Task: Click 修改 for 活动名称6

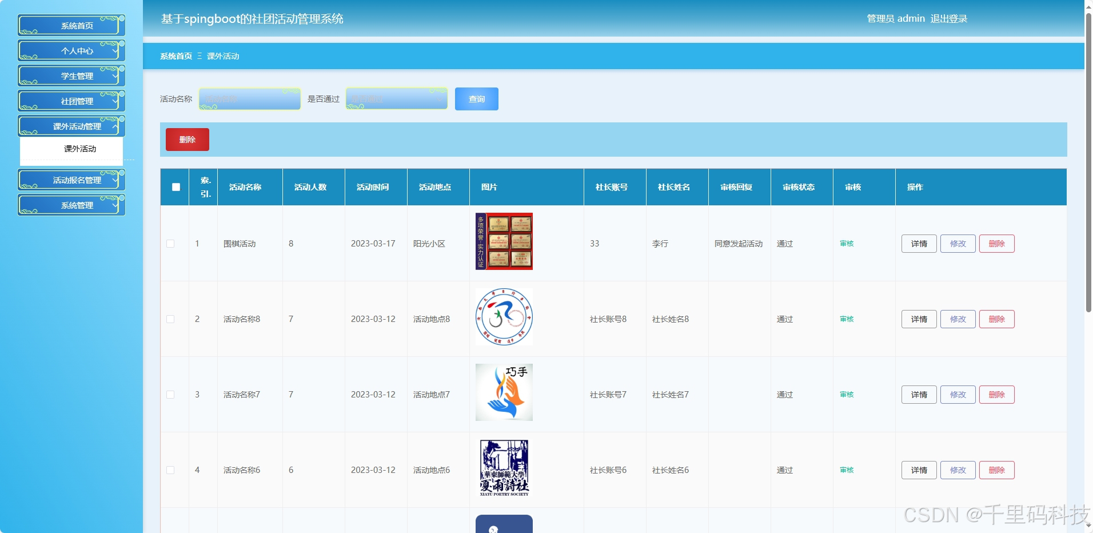Action: [958, 470]
